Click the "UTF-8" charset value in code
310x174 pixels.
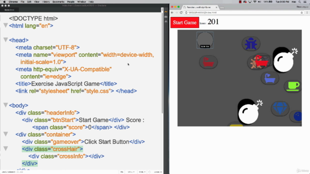point(66,47)
